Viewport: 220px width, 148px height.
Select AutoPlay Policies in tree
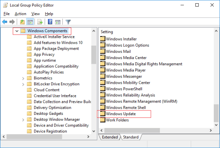49,72
